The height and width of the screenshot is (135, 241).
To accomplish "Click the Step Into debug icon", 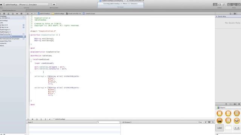I will (41, 119).
